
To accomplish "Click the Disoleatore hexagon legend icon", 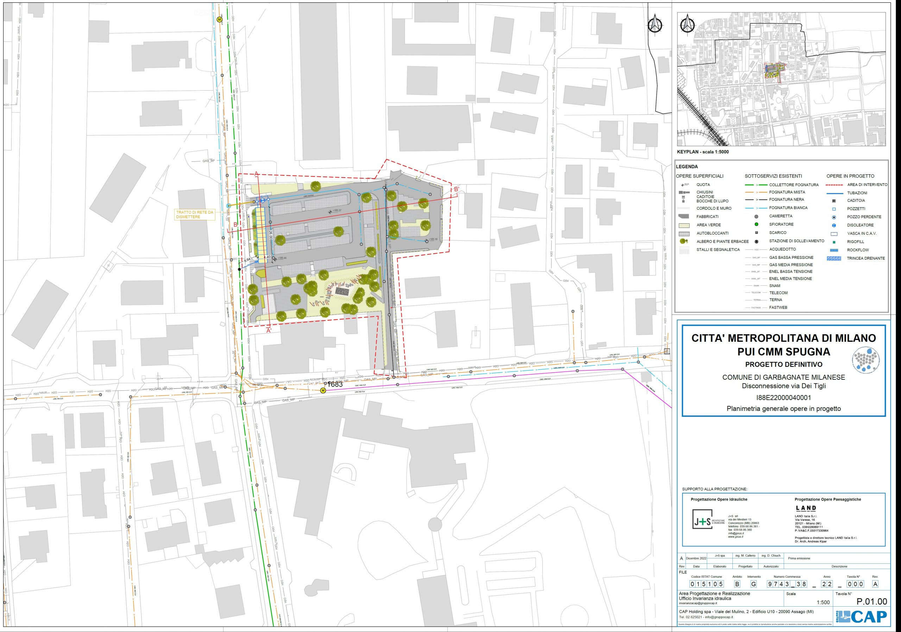I will pyautogui.click(x=834, y=225).
